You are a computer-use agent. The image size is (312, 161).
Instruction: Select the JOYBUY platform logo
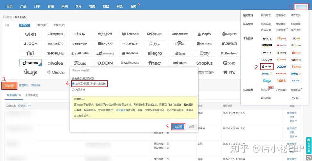click(x=130, y=43)
